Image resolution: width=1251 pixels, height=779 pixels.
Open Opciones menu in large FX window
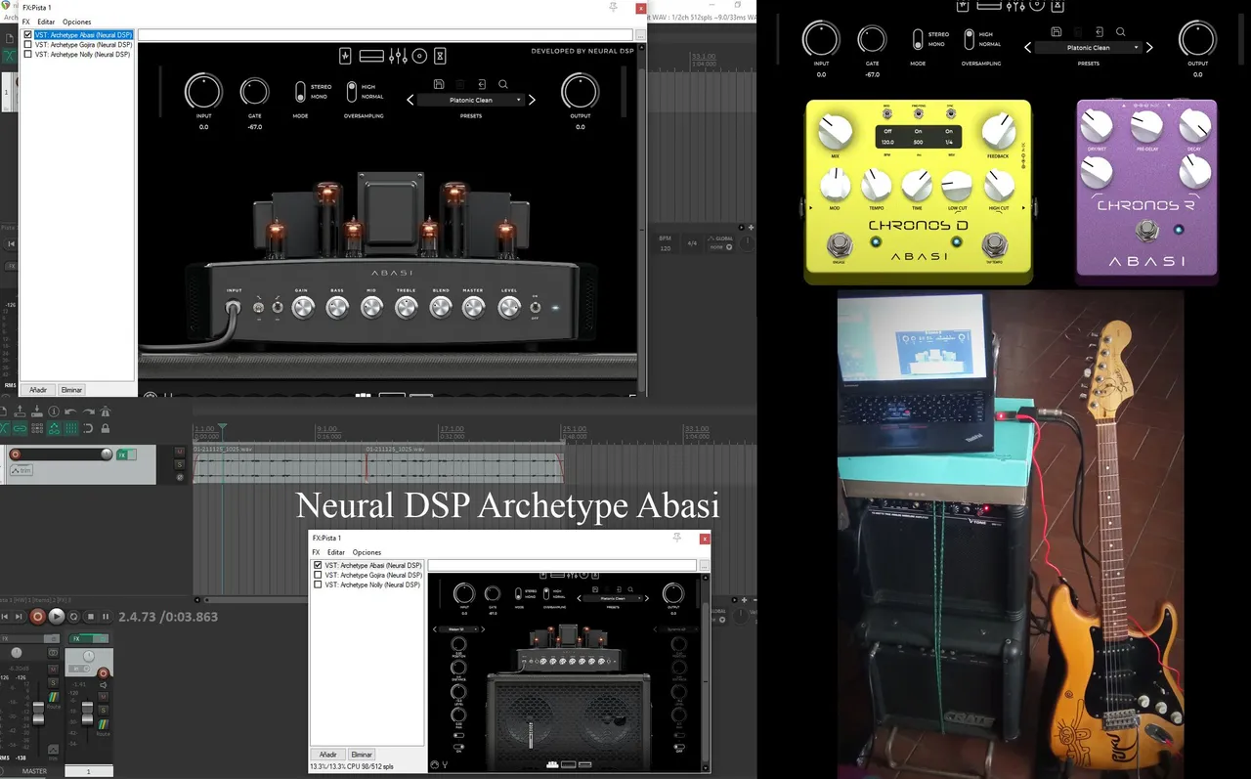coord(77,22)
